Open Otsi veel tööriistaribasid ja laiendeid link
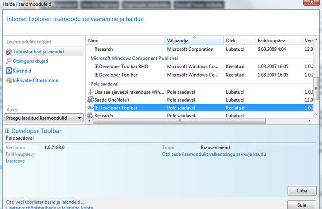322x209 pixels. [45, 202]
